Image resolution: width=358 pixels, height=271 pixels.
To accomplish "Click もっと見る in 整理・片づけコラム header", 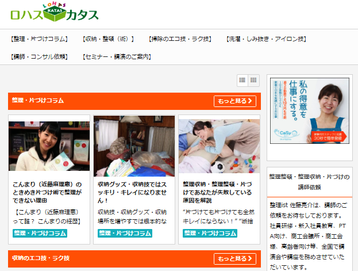I will (235, 101).
